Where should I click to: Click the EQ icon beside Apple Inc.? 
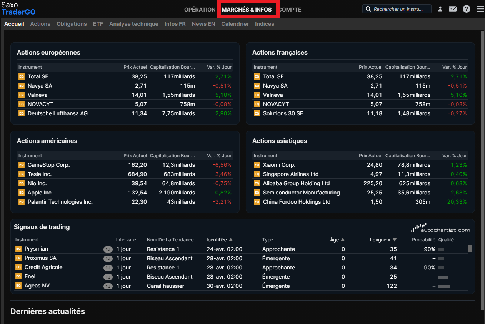pos(21,193)
